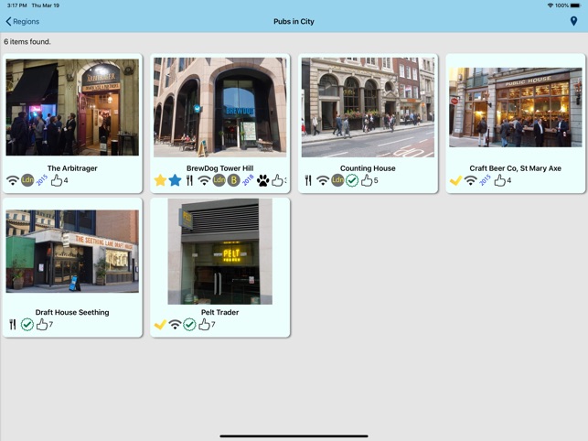Tap 2015 badge on The Arbitrager card
The height and width of the screenshot is (441, 588).
point(42,180)
